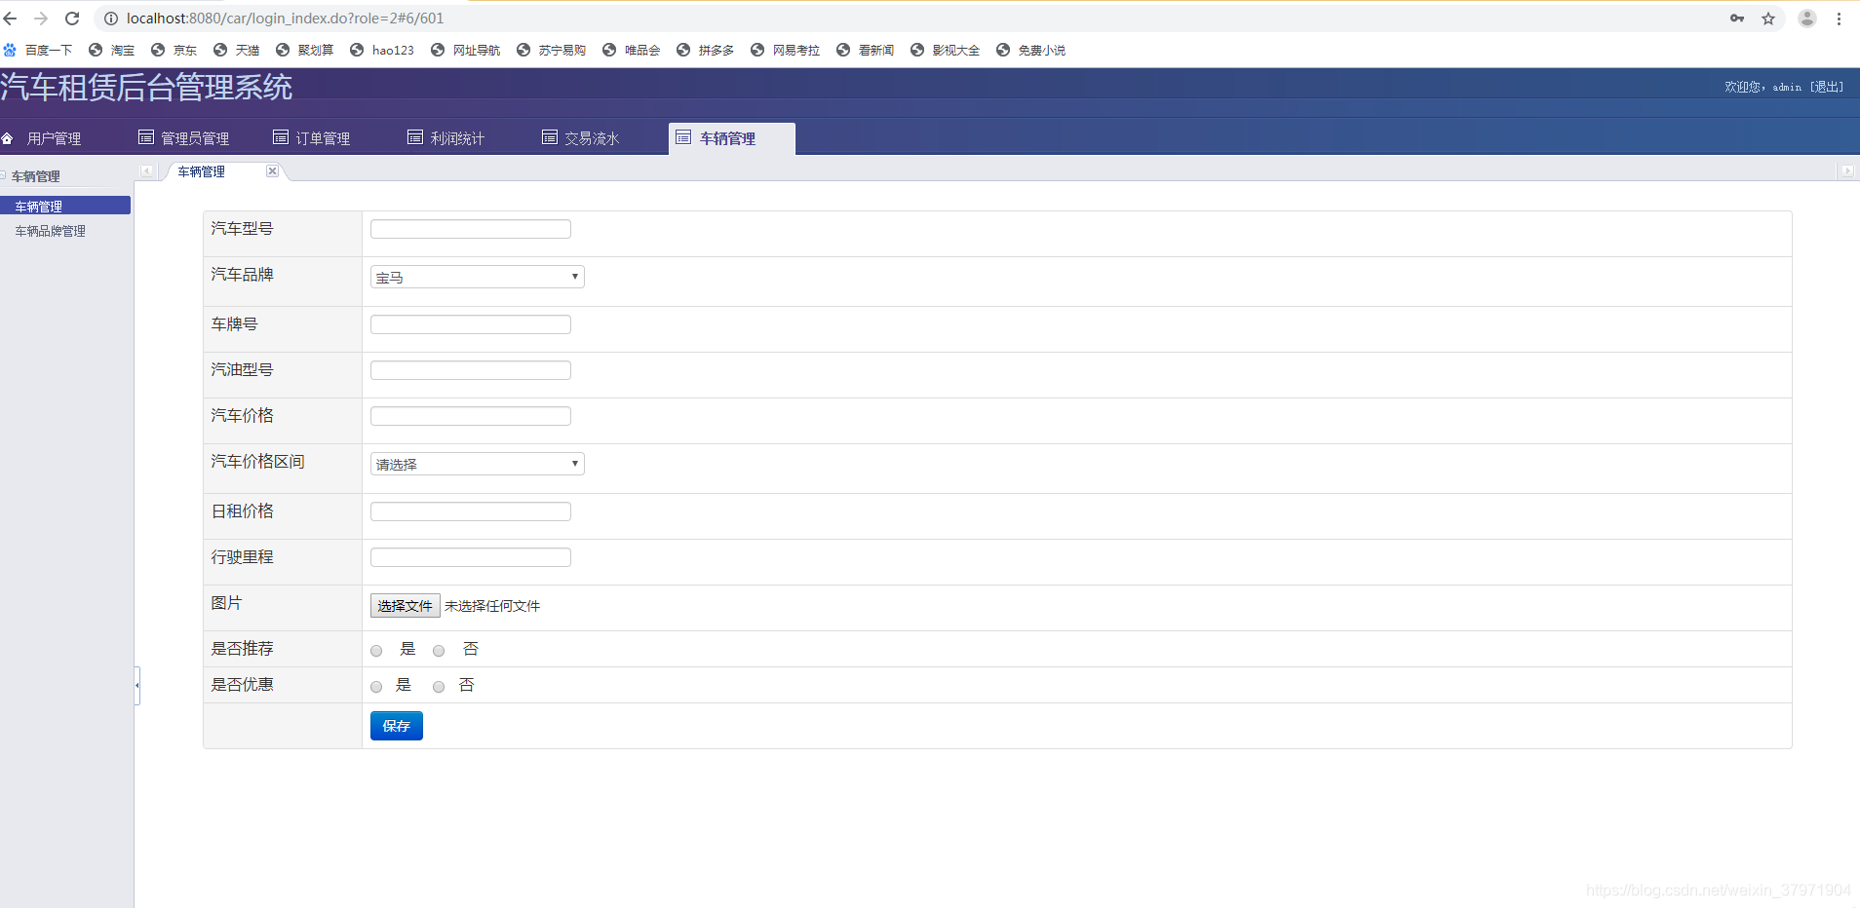Click the 退出 logout link
This screenshot has width=1860, height=908.
pos(1827,87)
